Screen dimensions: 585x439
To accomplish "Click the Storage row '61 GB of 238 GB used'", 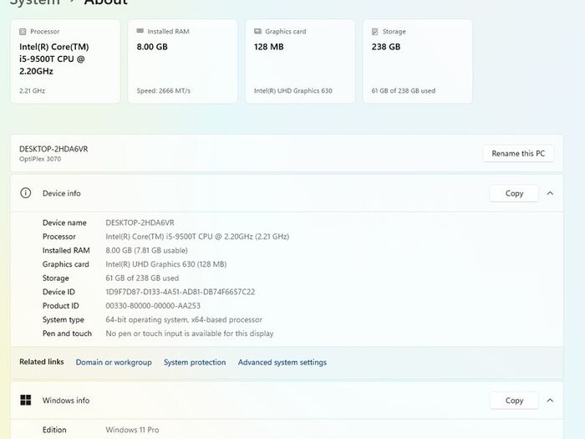I will tap(142, 278).
